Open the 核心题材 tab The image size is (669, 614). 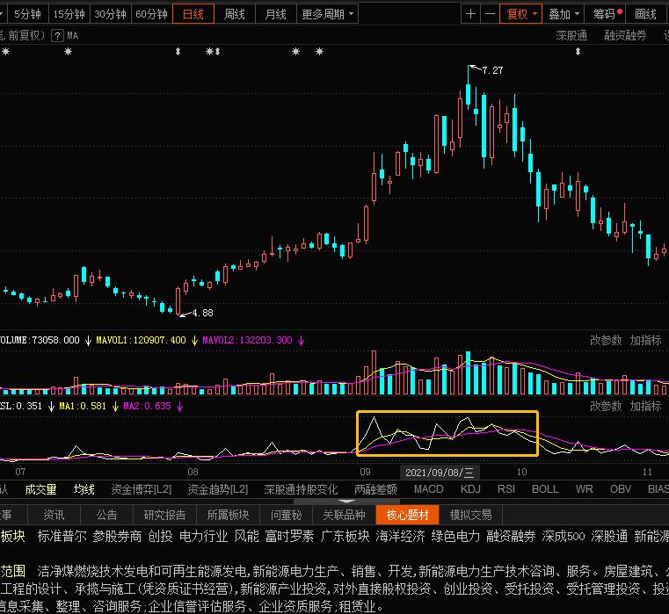(x=407, y=515)
